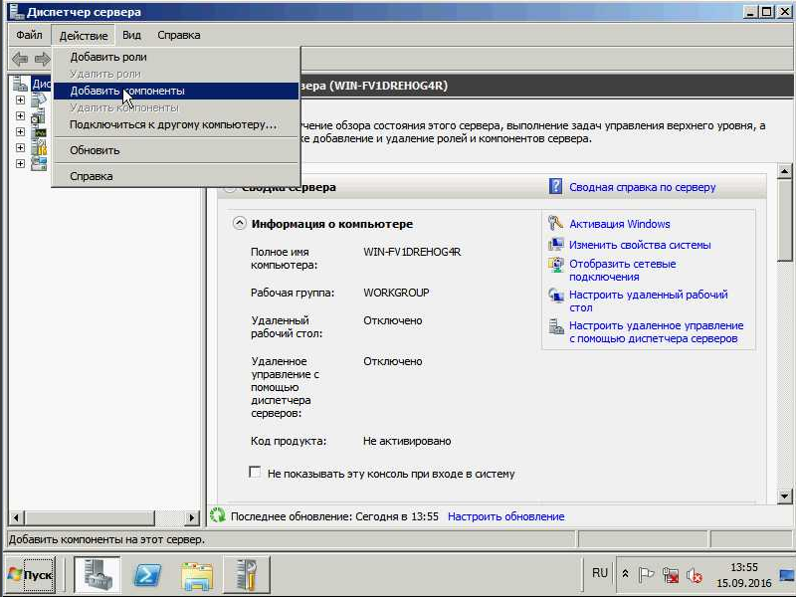Select the second tree node icon
Image resolution: width=796 pixels, height=597 pixels.
click(x=39, y=116)
